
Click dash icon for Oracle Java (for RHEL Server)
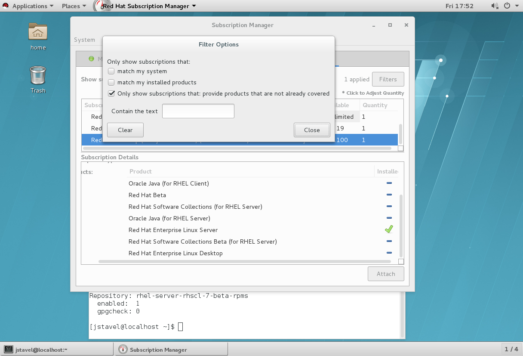389,218
